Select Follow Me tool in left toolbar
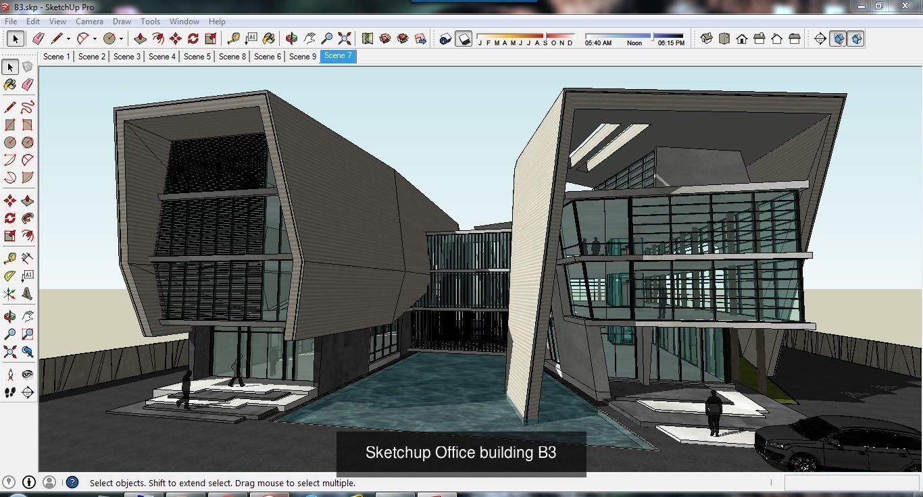Screen dimensions: 923x497 point(27,218)
